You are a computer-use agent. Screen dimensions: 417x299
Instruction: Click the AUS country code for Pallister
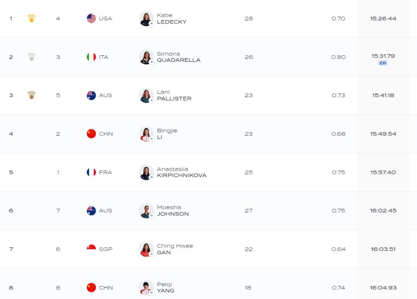(106, 95)
